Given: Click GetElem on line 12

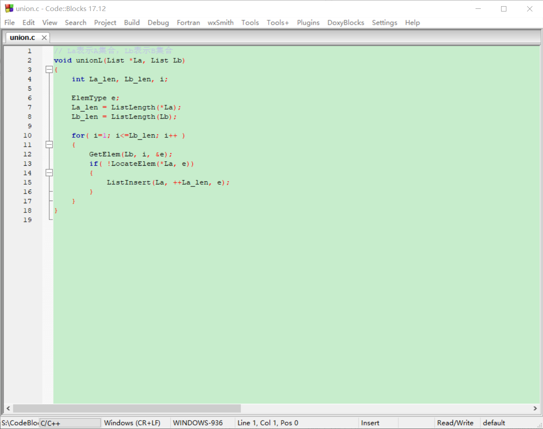Looking at the screenshot, I should click(x=105, y=154).
